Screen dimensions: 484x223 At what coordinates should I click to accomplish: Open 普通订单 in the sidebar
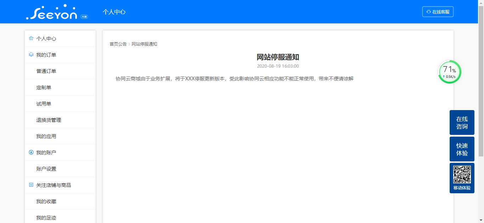pyautogui.click(x=60, y=71)
